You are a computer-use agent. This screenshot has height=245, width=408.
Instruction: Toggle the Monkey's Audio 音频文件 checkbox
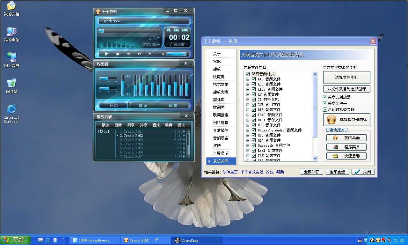[254, 130]
